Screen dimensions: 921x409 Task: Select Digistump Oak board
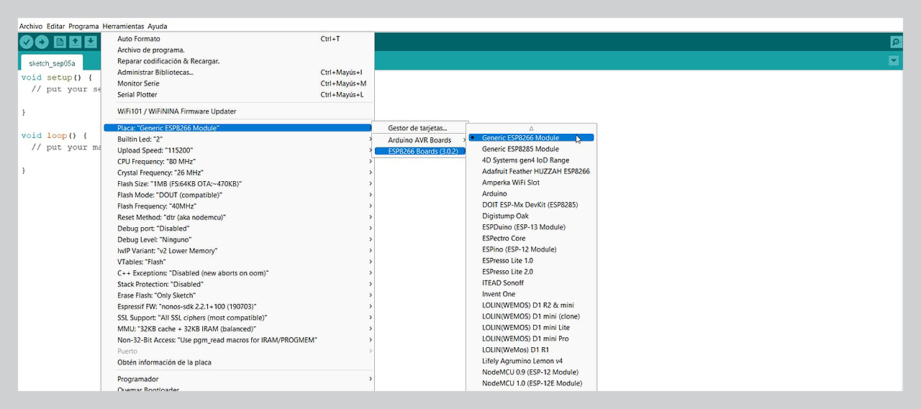(531, 216)
